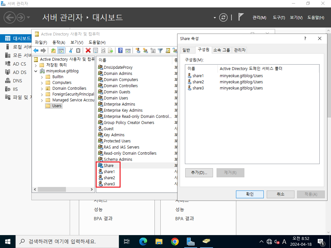331x248 pixels.
Task: Select Users folder in AD tree
Action: tap(54, 106)
